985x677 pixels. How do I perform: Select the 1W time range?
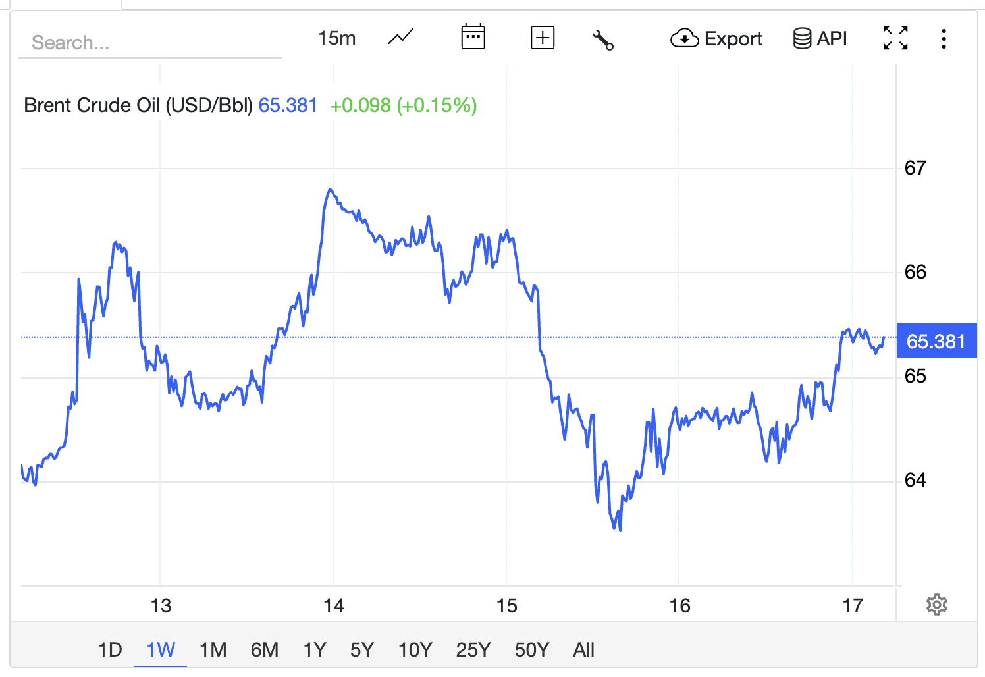tap(161, 650)
